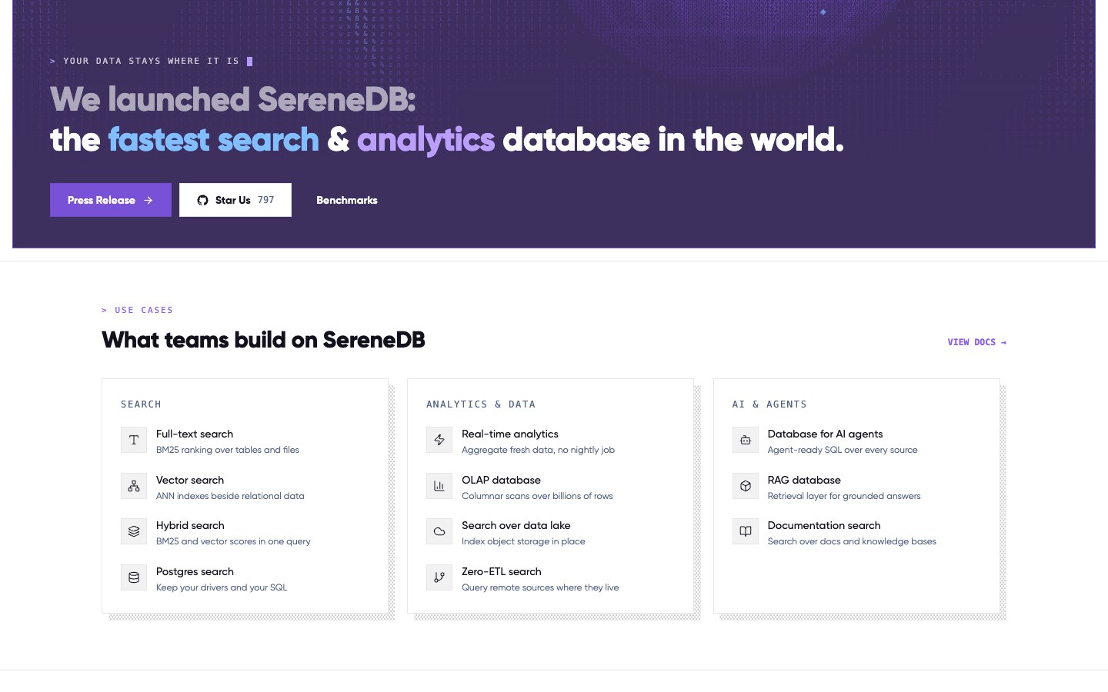Click 'Query remote sources where they live'
The image size is (1108, 692).
point(540,587)
